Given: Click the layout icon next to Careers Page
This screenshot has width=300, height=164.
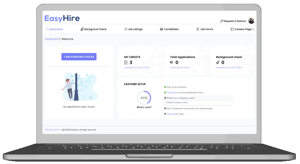Looking at the screenshot, I should [x=232, y=29].
